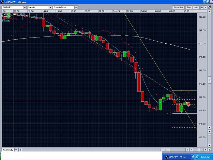Open the Add Study dropdown arrow

[x=16, y=150]
